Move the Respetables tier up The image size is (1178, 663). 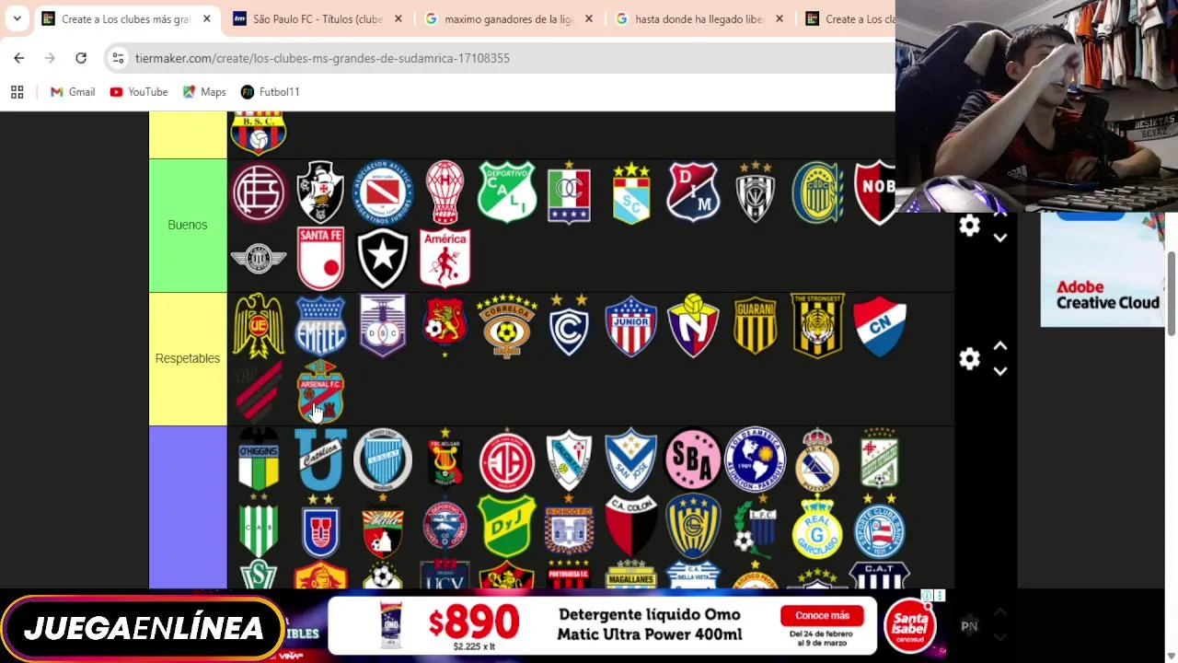[x=1000, y=346]
